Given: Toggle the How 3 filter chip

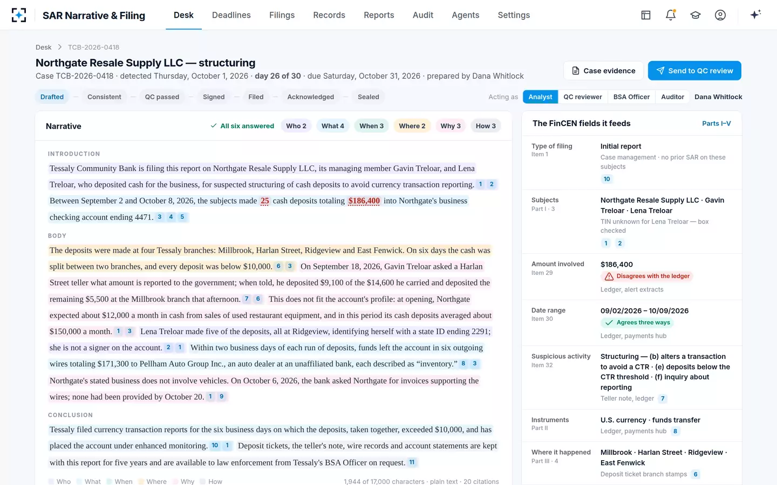Looking at the screenshot, I should click(x=486, y=126).
